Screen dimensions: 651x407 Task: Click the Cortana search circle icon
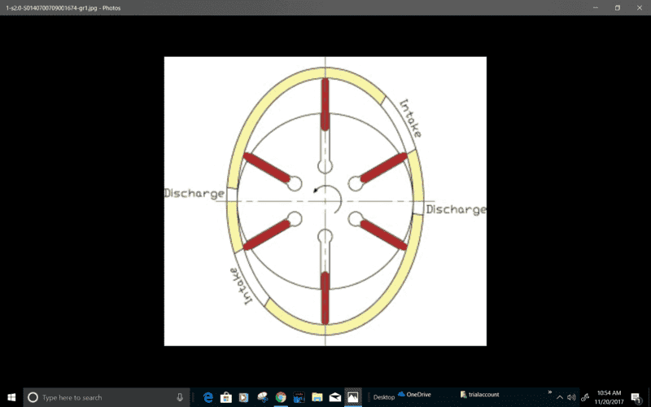tap(33, 397)
